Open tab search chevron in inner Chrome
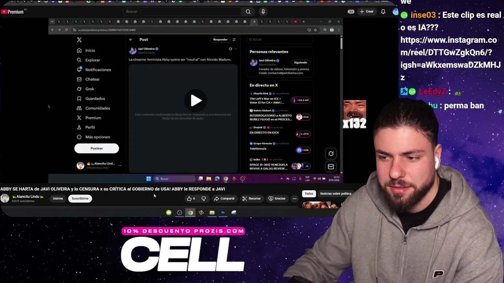The height and width of the screenshot is (283, 504). (x=52, y=22)
